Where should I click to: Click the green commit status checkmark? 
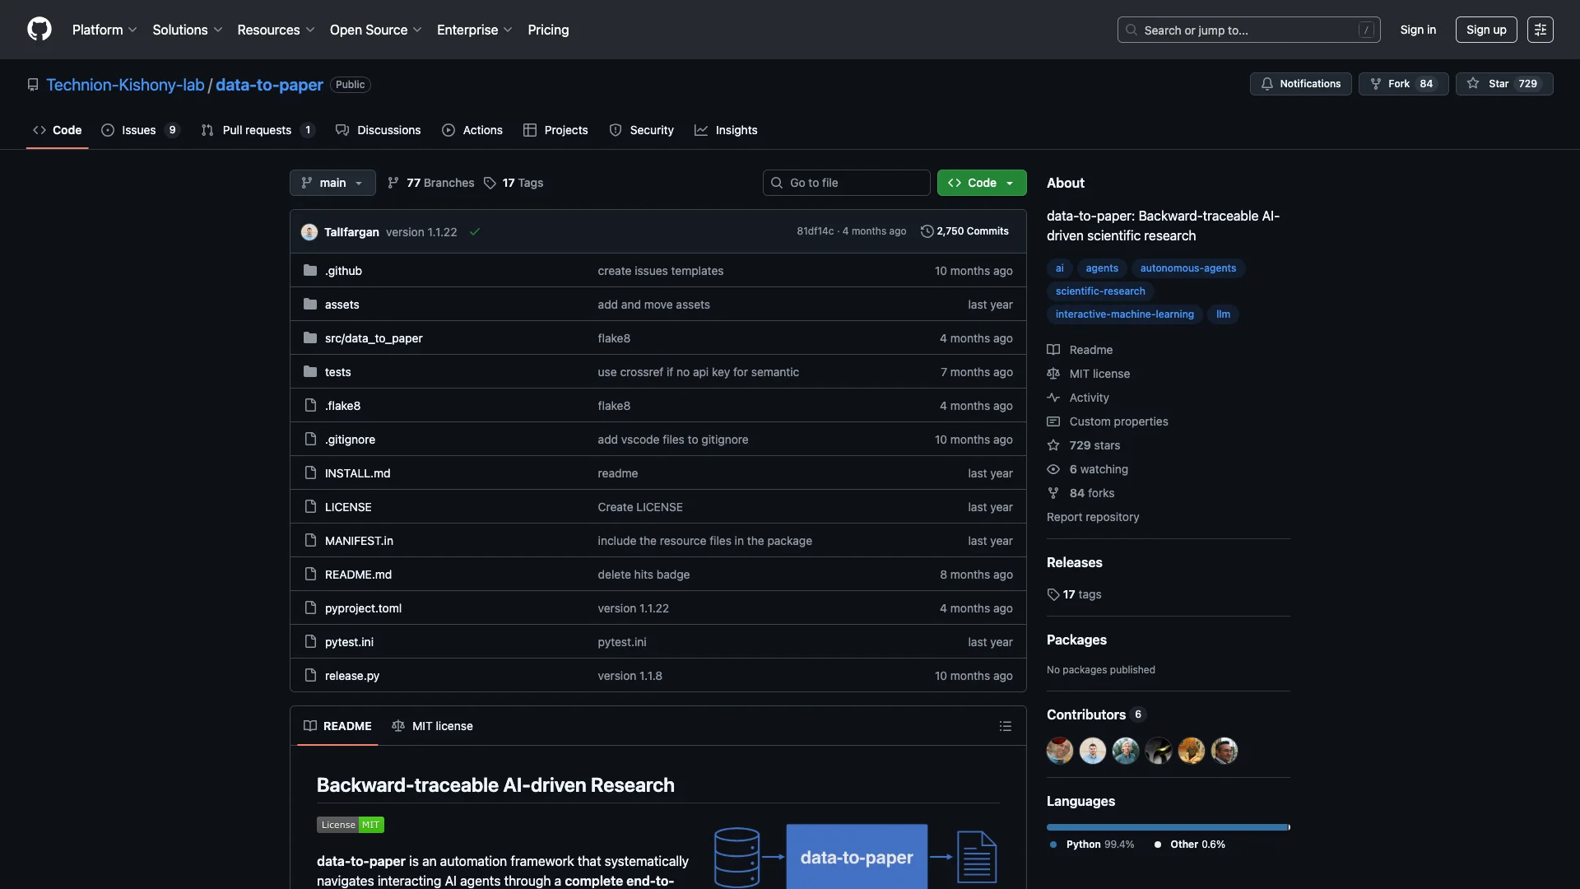pyautogui.click(x=475, y=232)
